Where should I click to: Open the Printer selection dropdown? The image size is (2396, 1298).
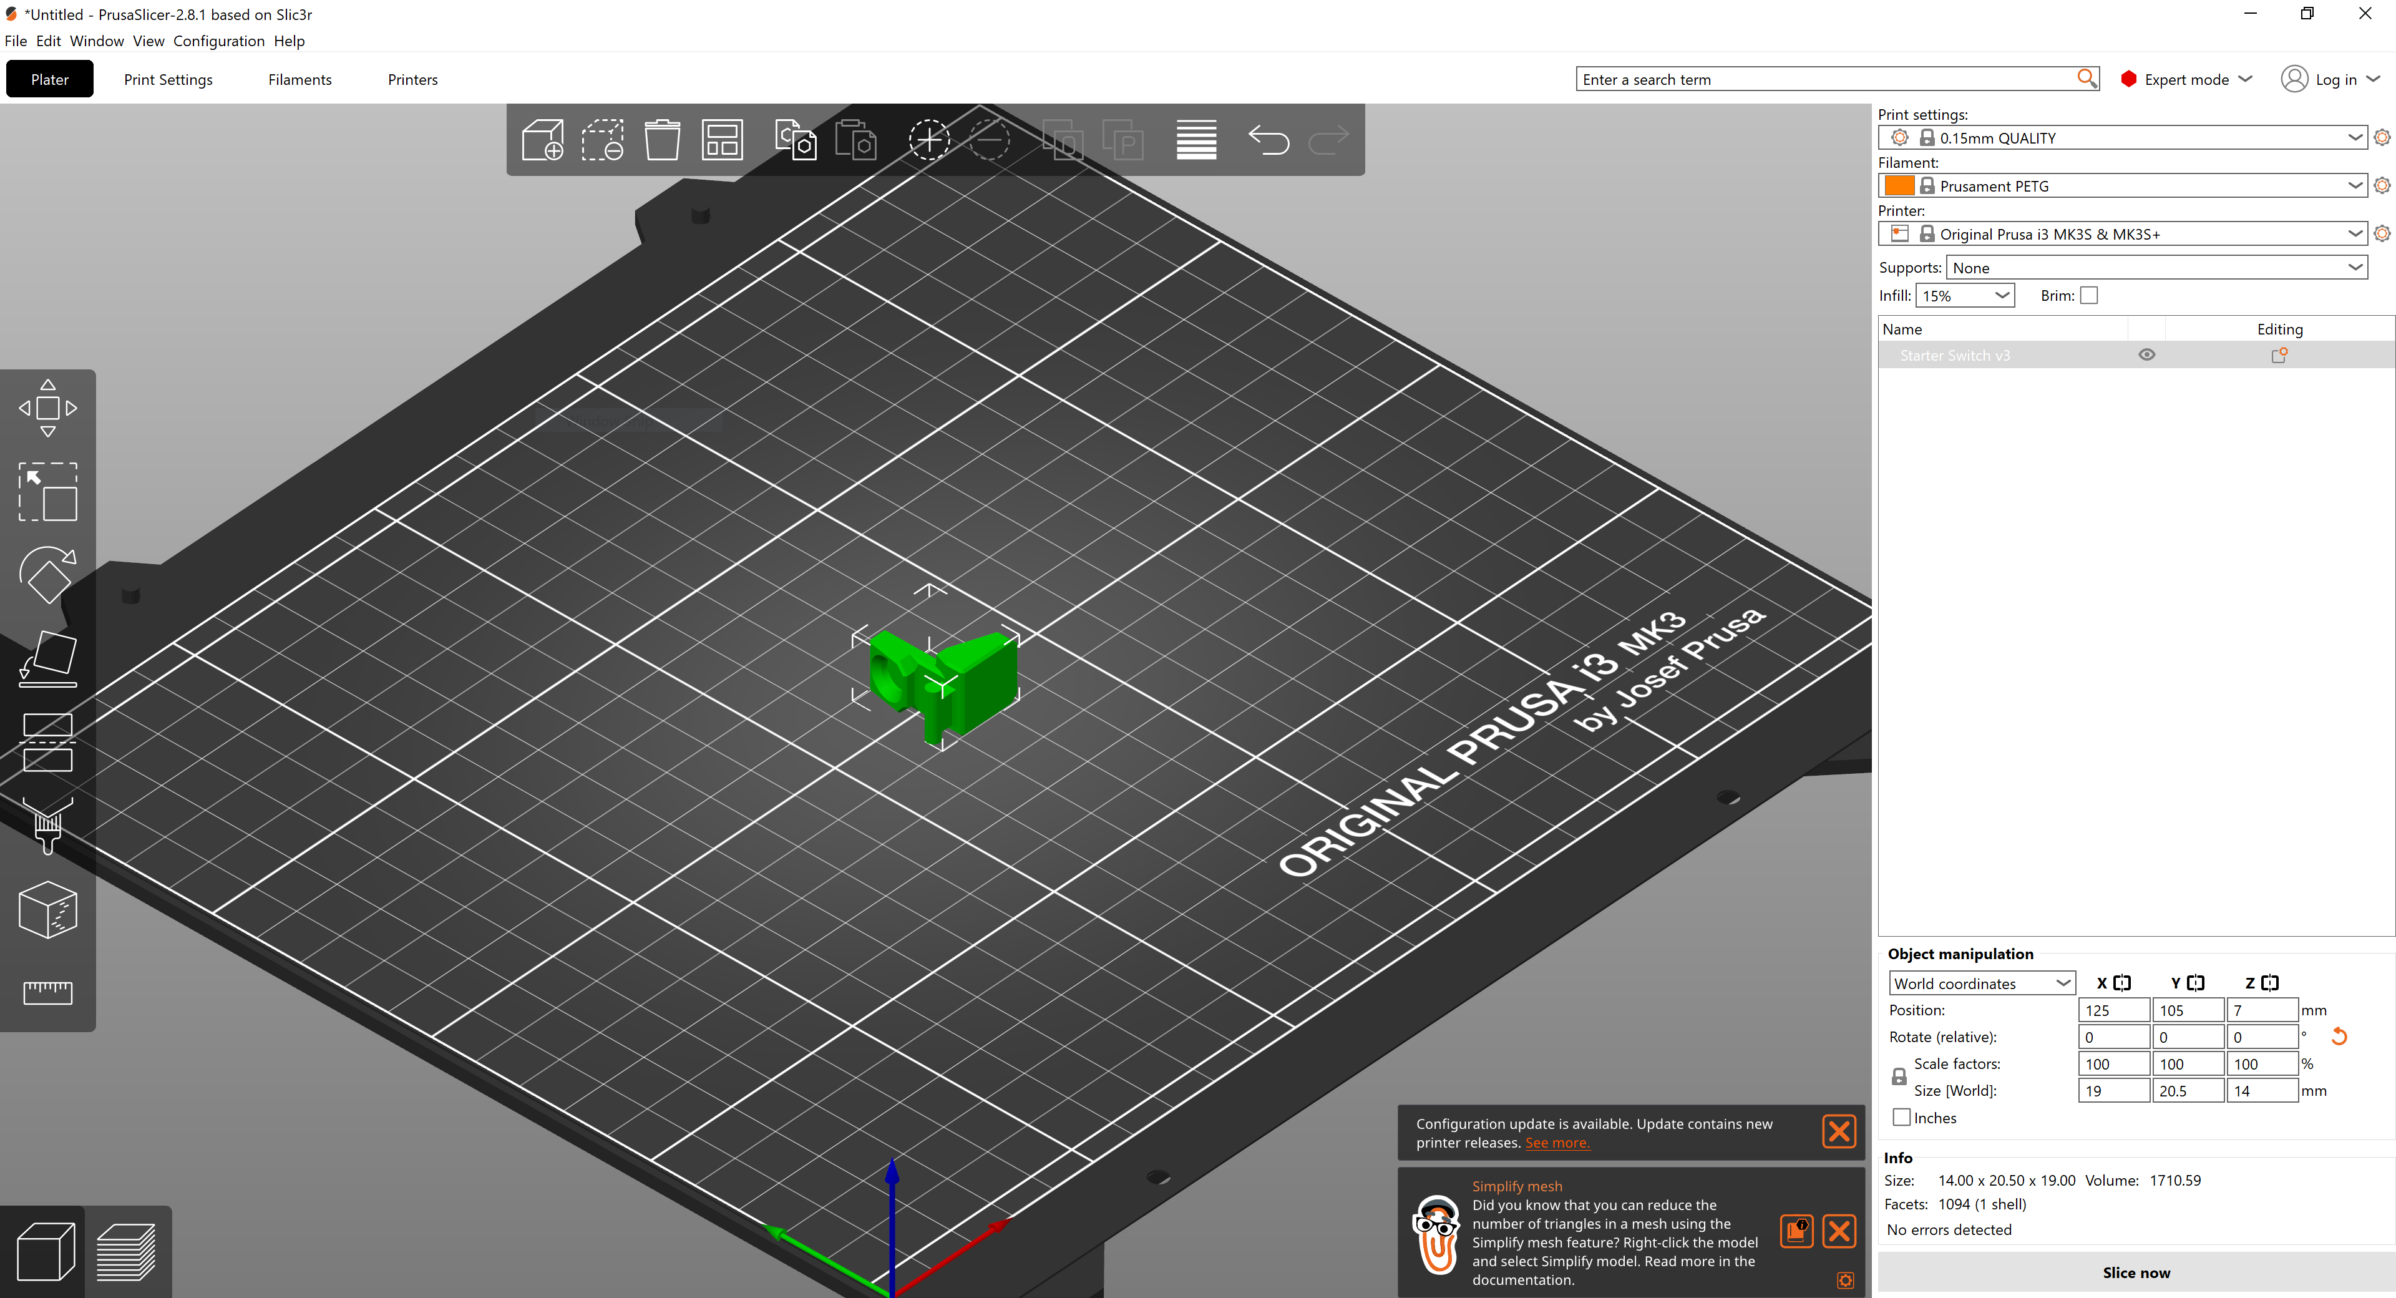pyautogui.click(x=2121, y=233)
